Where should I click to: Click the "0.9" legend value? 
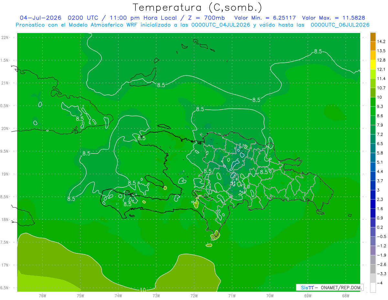click(x=380, y=218)
